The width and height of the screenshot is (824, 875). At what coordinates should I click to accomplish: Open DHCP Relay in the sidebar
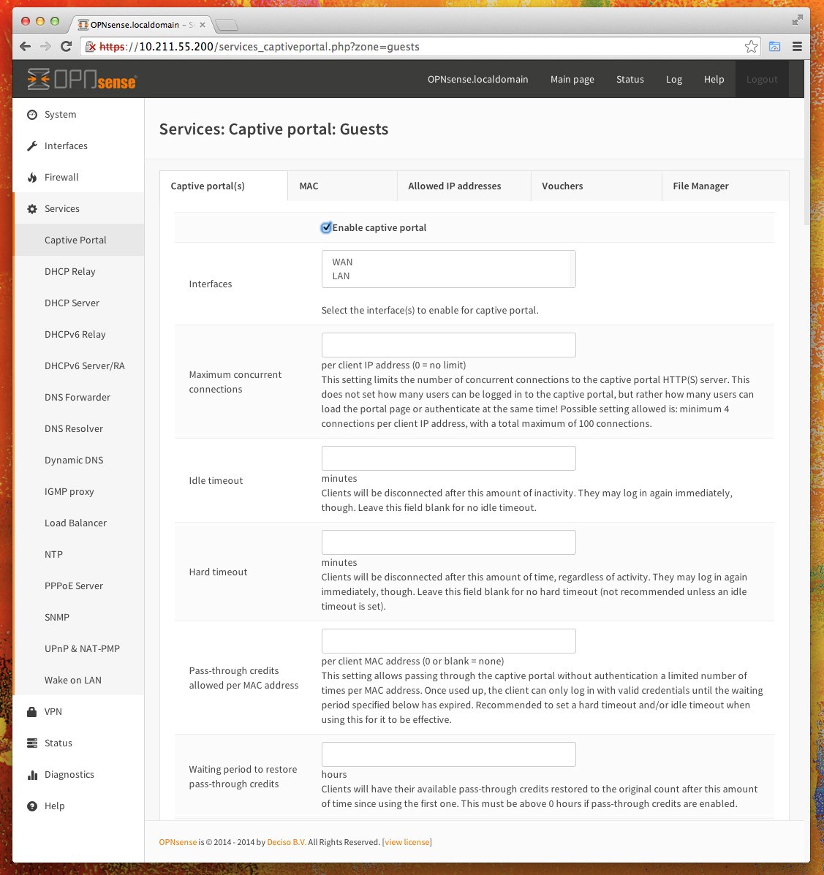[79, 271]
